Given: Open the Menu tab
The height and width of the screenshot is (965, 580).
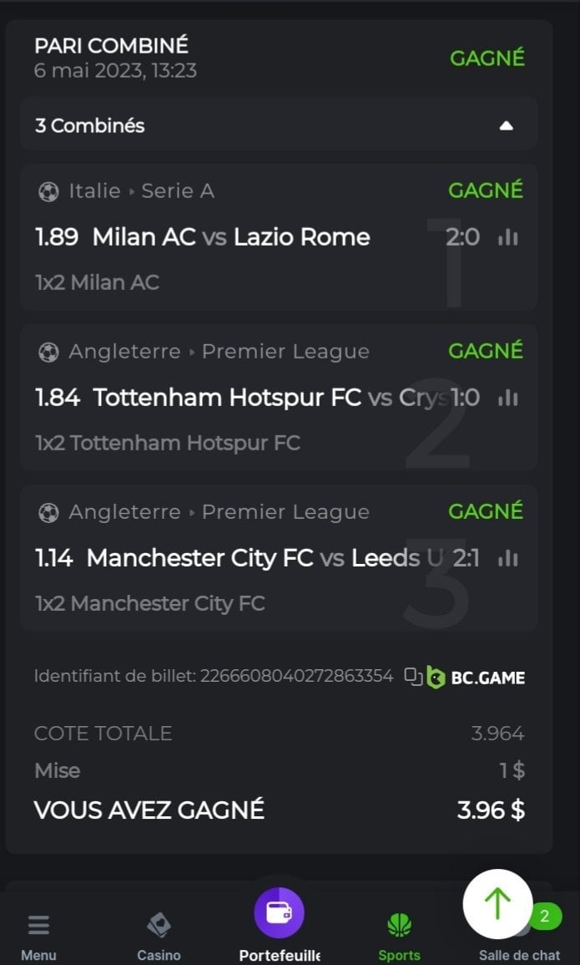Looking at the screenshot, I should pos(38,936).
